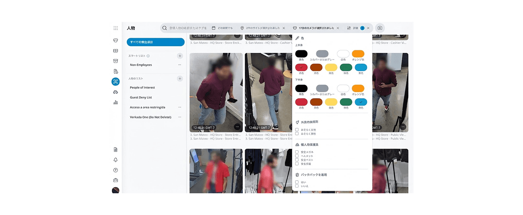Check the 安全手袋 checkbox
The image size is (523, 215).
[x=297, y=164]
